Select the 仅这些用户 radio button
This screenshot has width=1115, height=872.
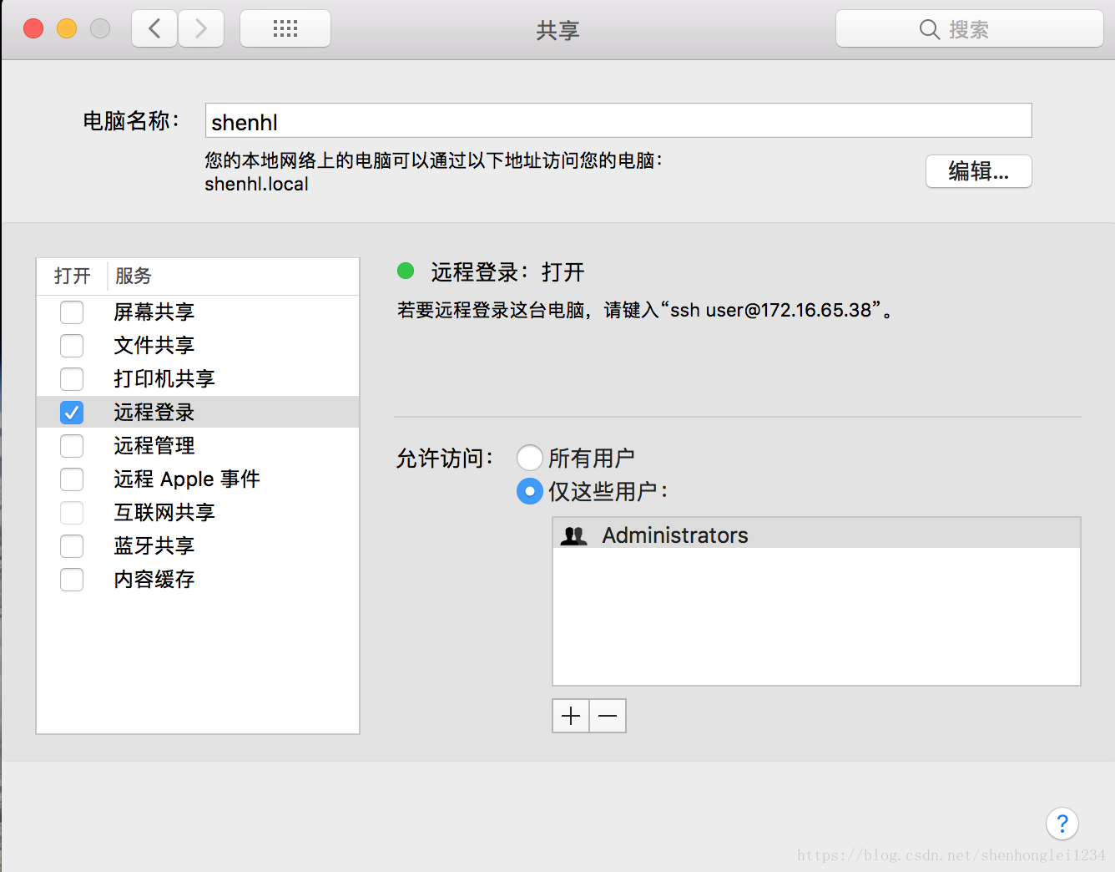[x=530, y=491]
